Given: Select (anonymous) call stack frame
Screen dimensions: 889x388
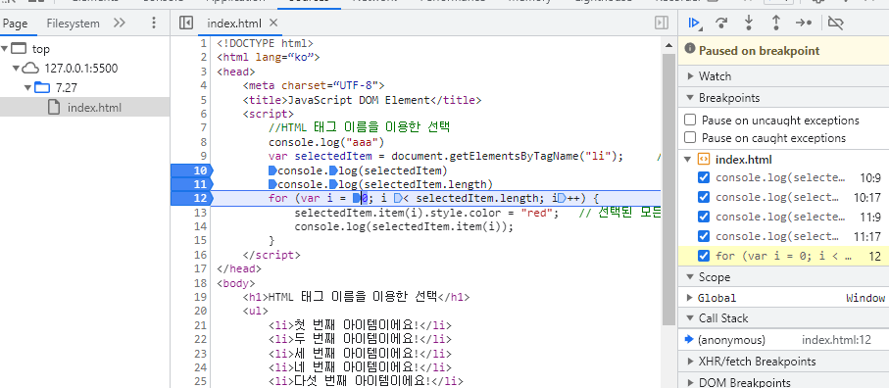Looking at the screenshot, I should (731, 340).
